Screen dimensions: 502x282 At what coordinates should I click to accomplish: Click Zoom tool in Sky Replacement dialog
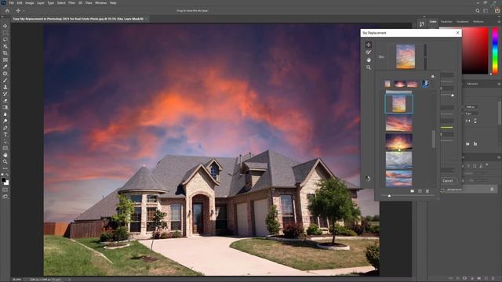pyautogui.click(x=369, y=67)
